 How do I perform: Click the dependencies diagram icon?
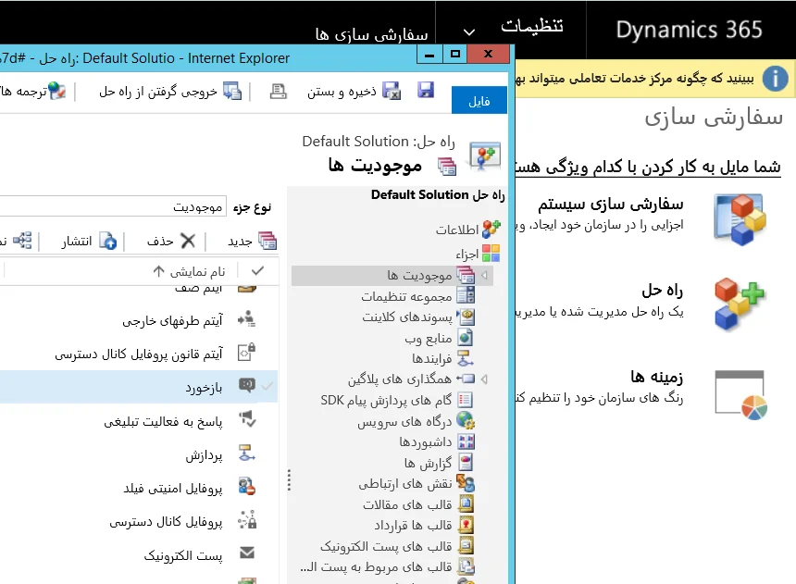coord(22,241)
